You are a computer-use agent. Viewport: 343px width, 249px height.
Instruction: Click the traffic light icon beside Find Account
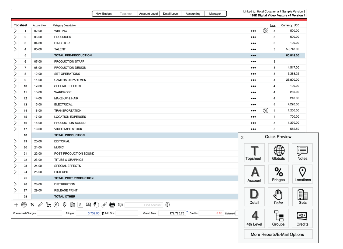(168, 205)
